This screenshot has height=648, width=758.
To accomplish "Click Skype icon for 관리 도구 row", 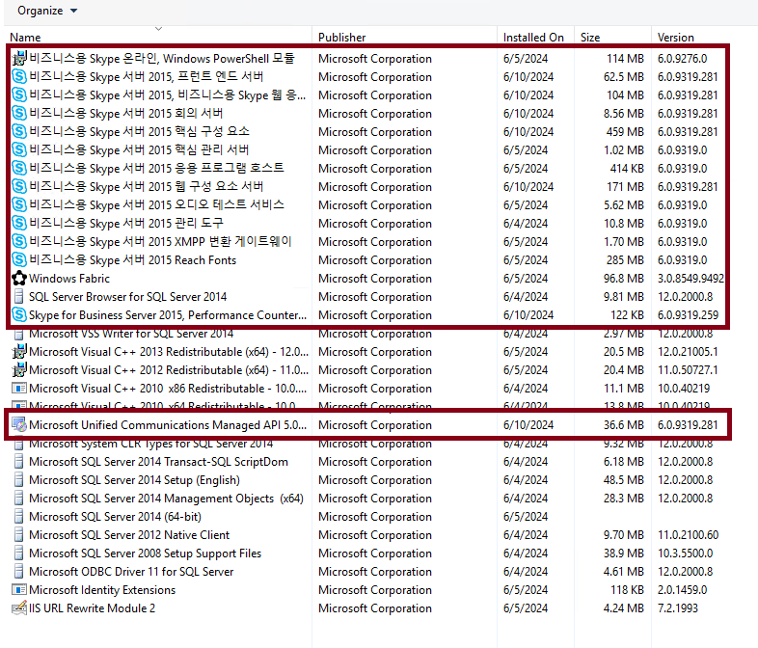I will point(19,224).
